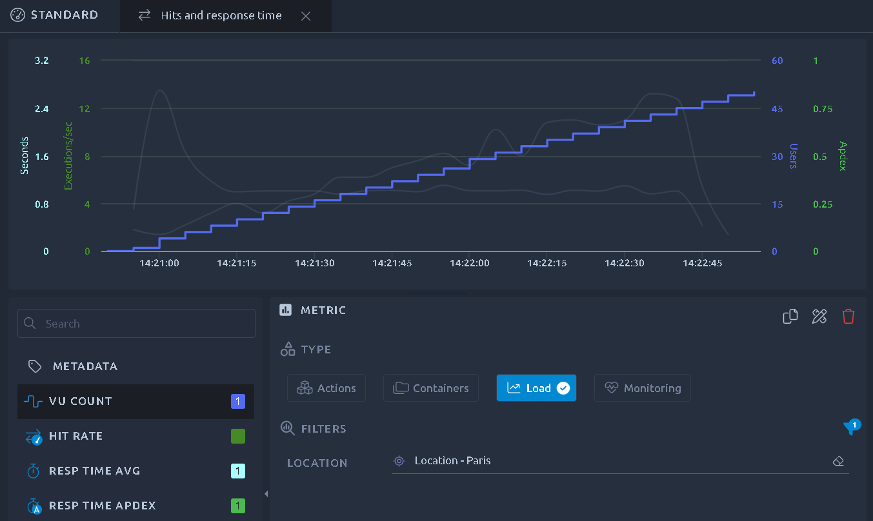Select the HIT RATE metric row

(135, 437)
